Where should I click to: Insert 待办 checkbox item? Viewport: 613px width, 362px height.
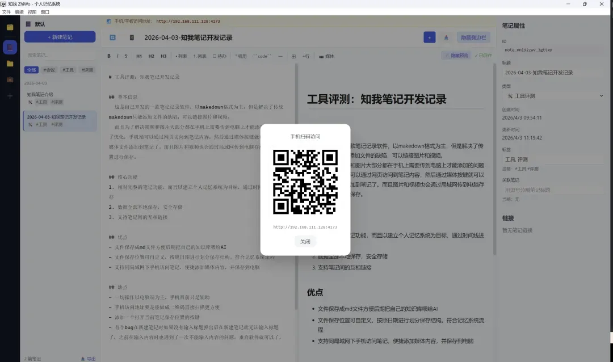click(x=220, y=56)
